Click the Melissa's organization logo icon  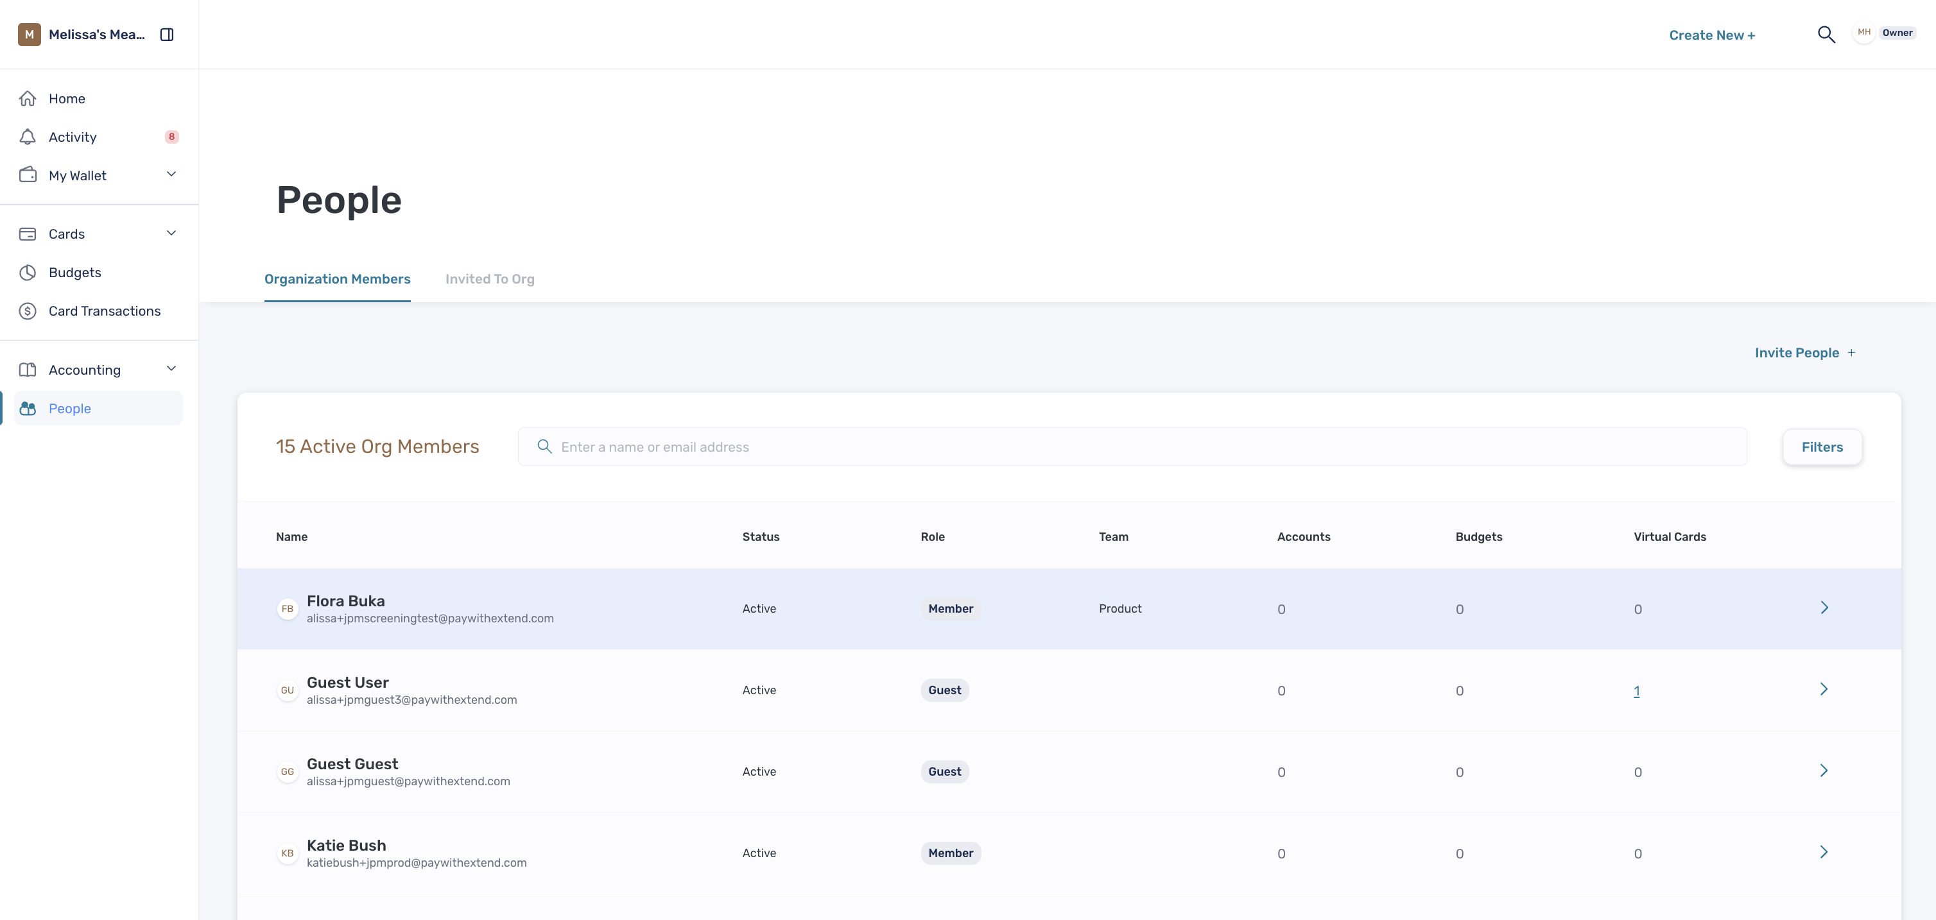tap(30, 35)
